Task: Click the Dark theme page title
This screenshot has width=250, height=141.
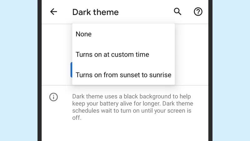Action: click(95, 12)
